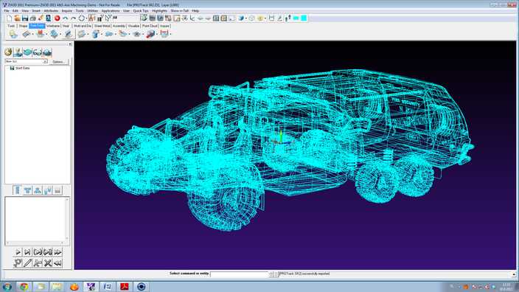The height and width of the screenshot is (292, 519).
Task: Click the horizontal scrollbar of lower left list
Action: click(35, 243)
